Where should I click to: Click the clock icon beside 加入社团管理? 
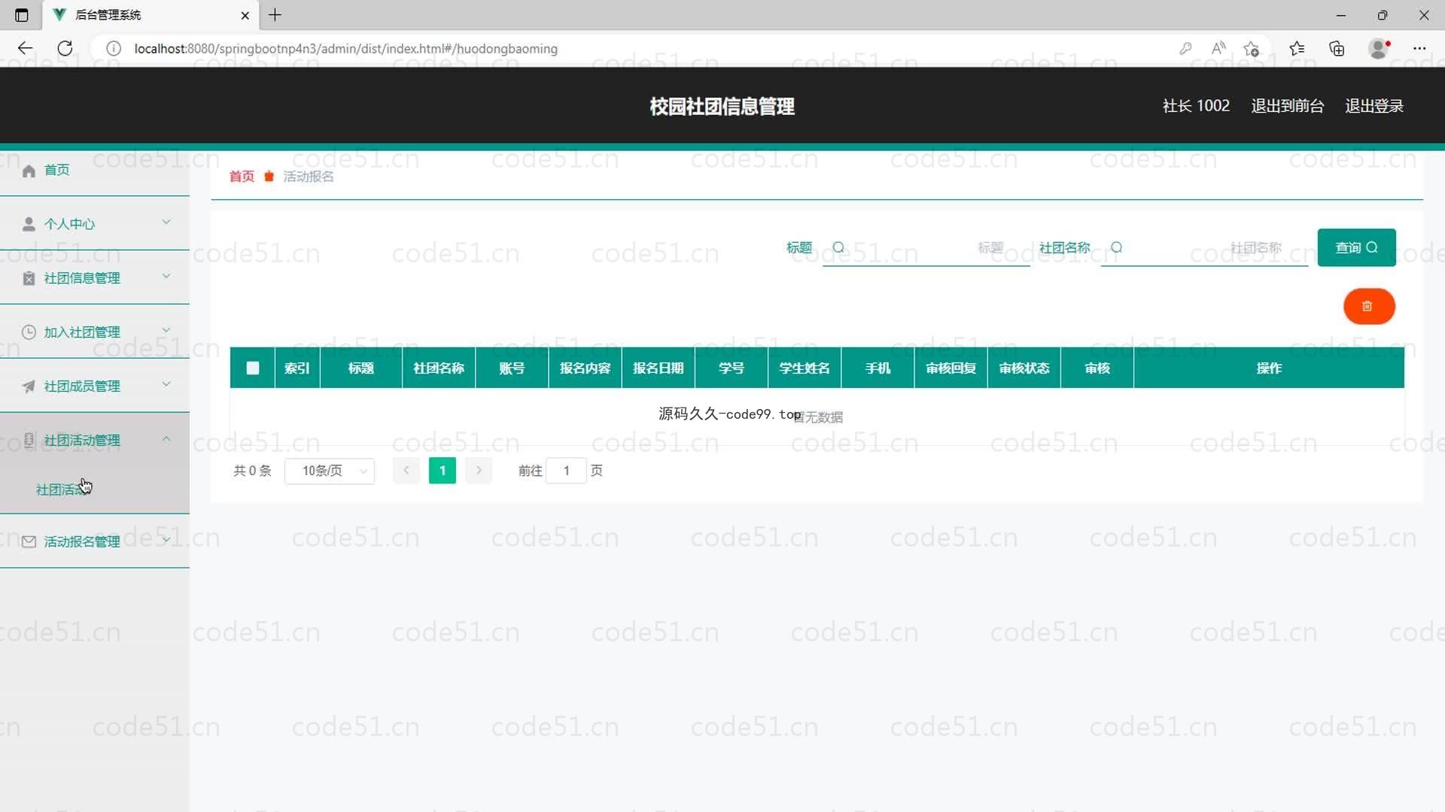point(29,332)
